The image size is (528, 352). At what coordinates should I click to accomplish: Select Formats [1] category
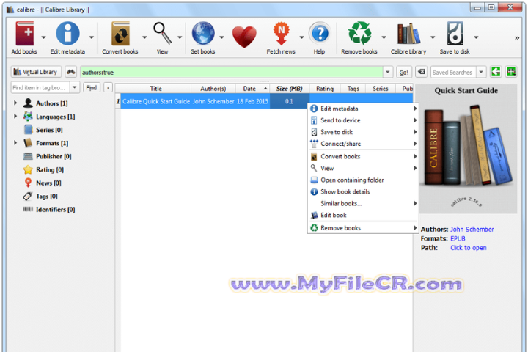52,143
